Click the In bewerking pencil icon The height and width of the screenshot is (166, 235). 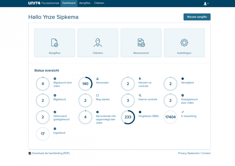pos(183,112)
